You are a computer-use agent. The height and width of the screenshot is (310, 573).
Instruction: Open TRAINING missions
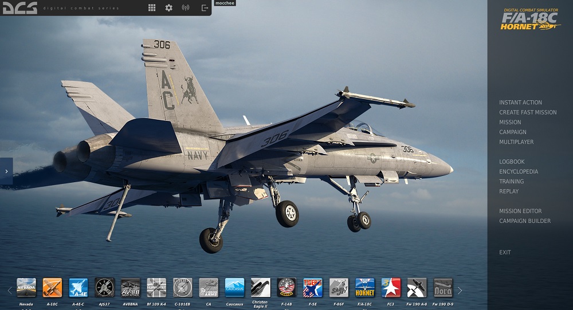(x=511, y=181)
